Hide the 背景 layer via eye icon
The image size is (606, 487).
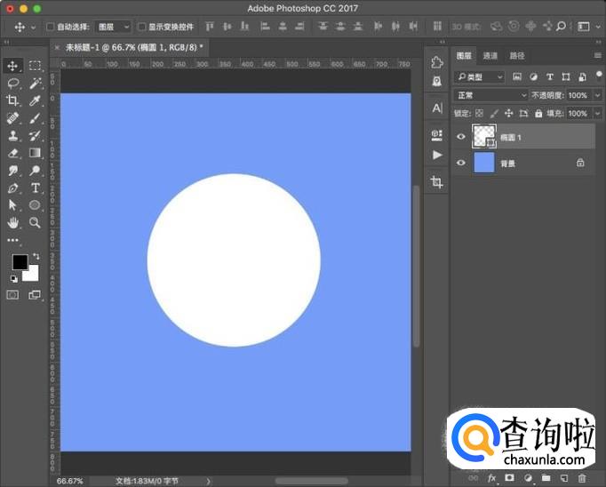[460, 163]
